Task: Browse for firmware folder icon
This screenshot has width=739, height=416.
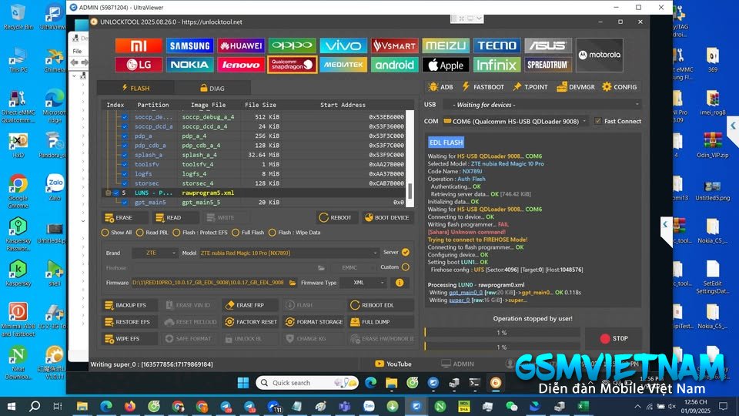Action: click(293, 283)
